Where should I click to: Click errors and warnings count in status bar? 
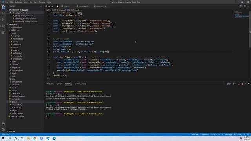click(5, 134)
